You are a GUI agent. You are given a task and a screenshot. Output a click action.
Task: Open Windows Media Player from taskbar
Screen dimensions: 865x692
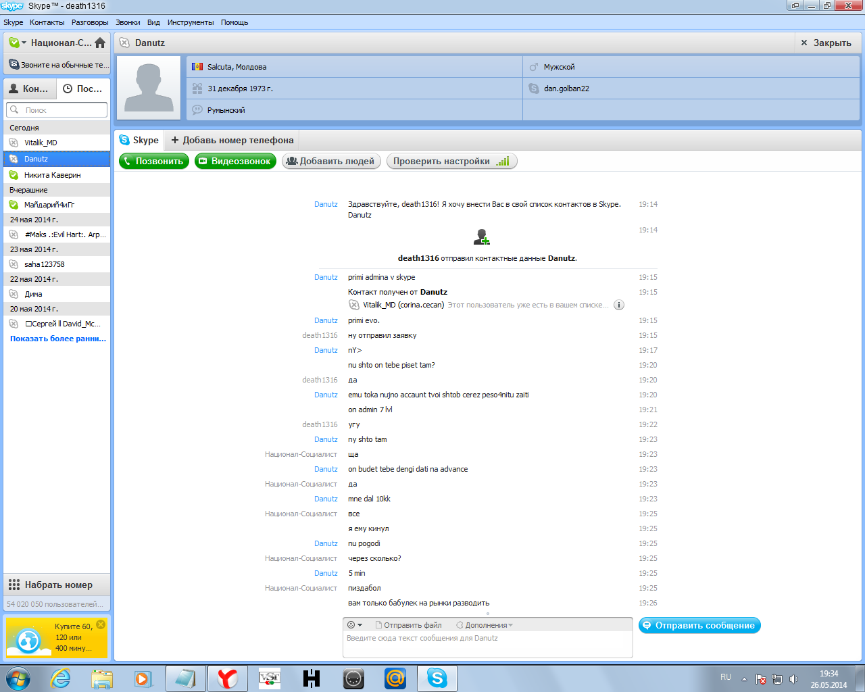144,678
